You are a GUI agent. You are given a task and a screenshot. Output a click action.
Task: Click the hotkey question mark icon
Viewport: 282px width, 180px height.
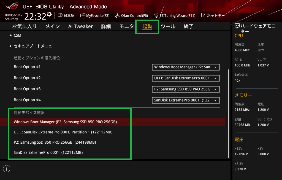[x=204, y=15]
